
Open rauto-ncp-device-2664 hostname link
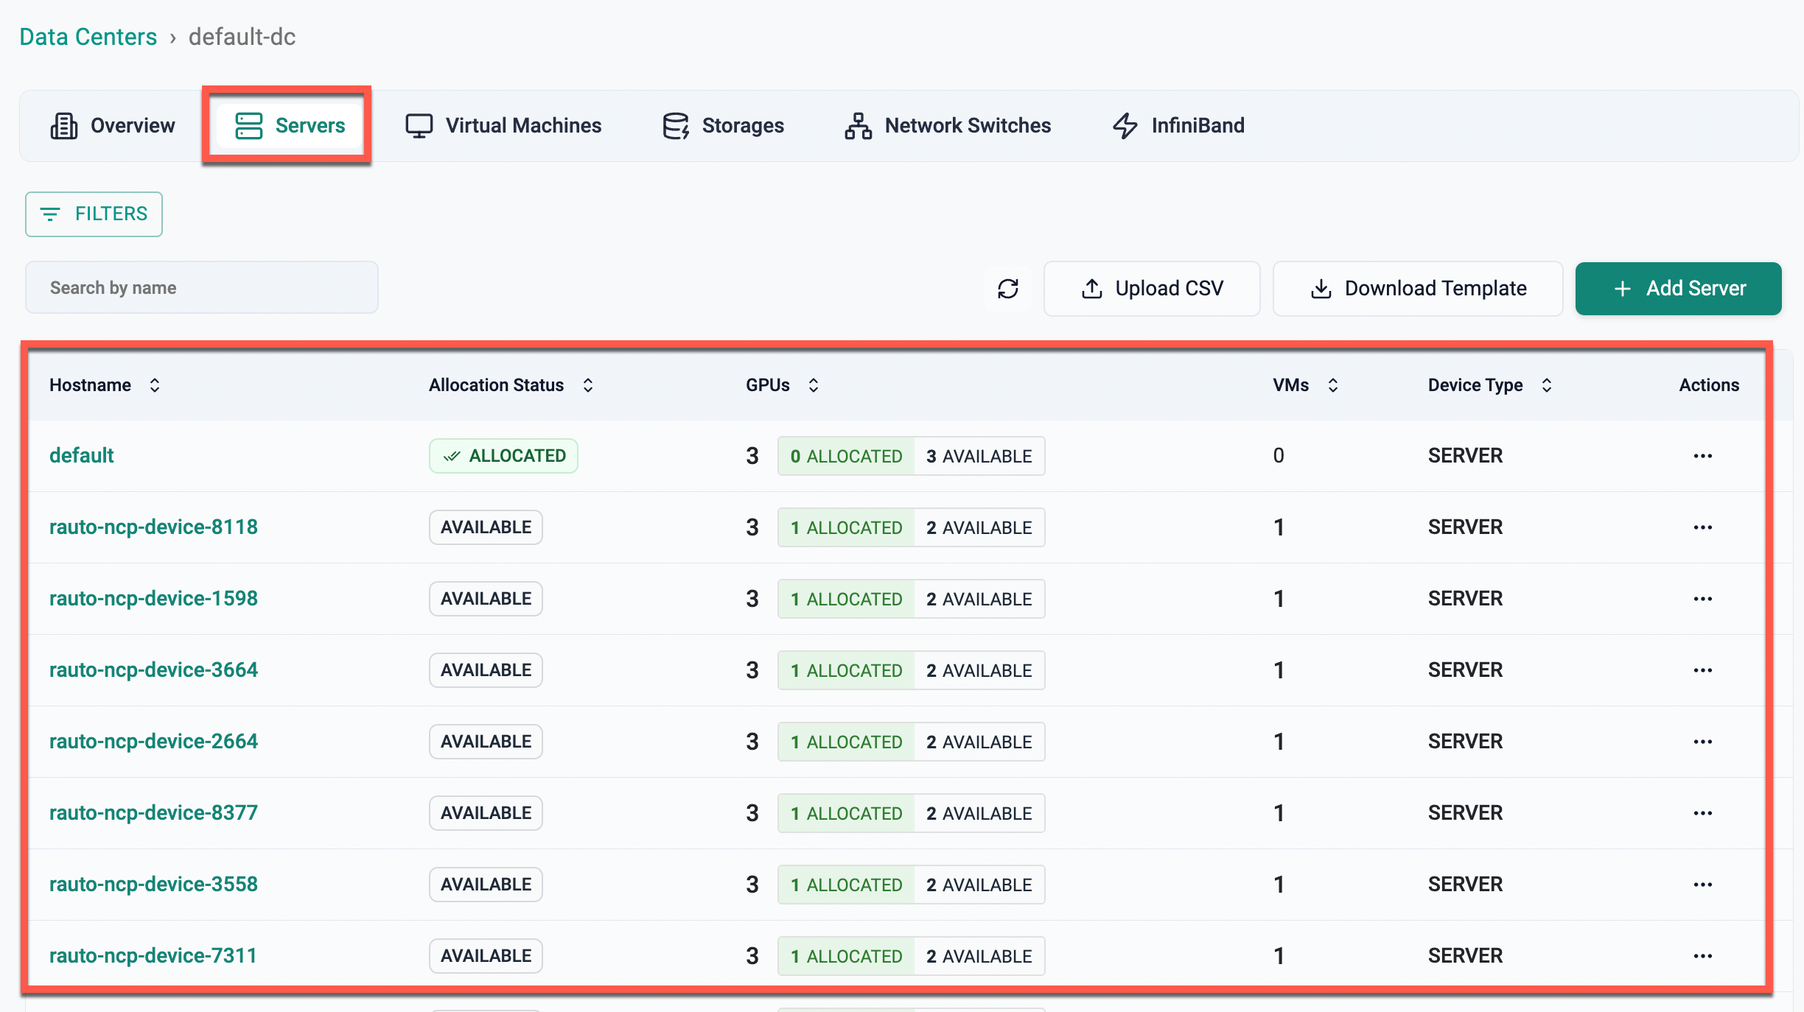coord(153,742)
